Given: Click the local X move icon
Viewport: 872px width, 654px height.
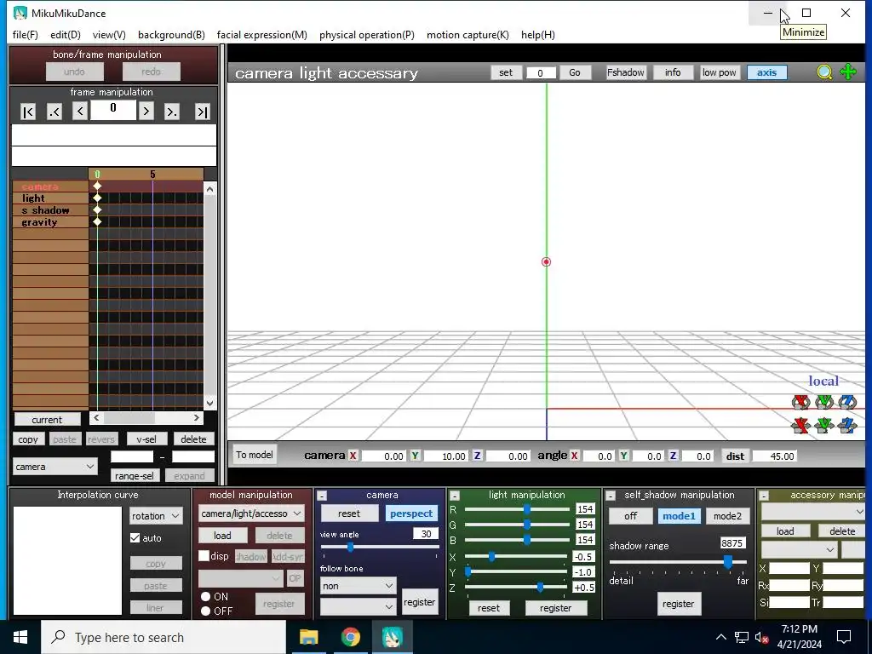Looking at the screenshot, I should [x=800, y=426].
